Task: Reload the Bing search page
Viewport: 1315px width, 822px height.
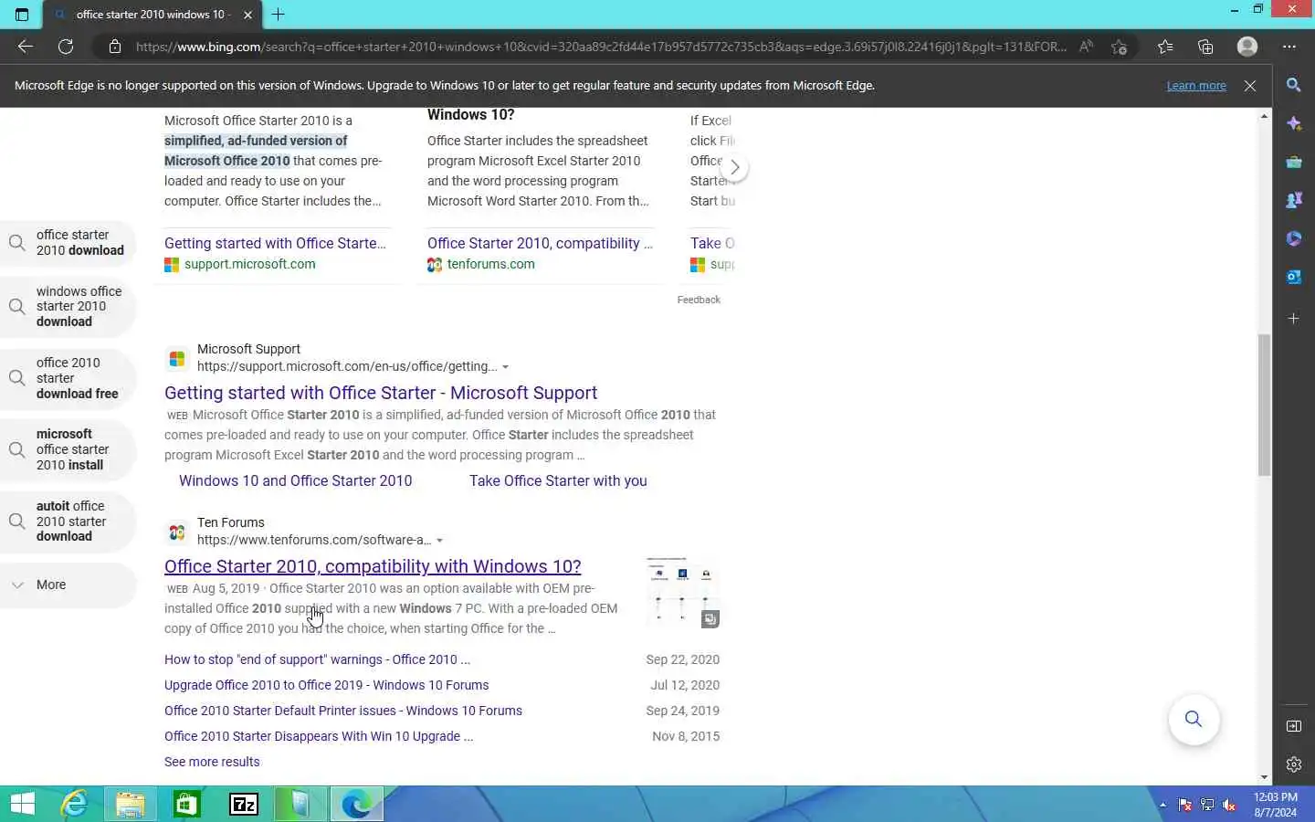Action: click(x=66, y=47)
